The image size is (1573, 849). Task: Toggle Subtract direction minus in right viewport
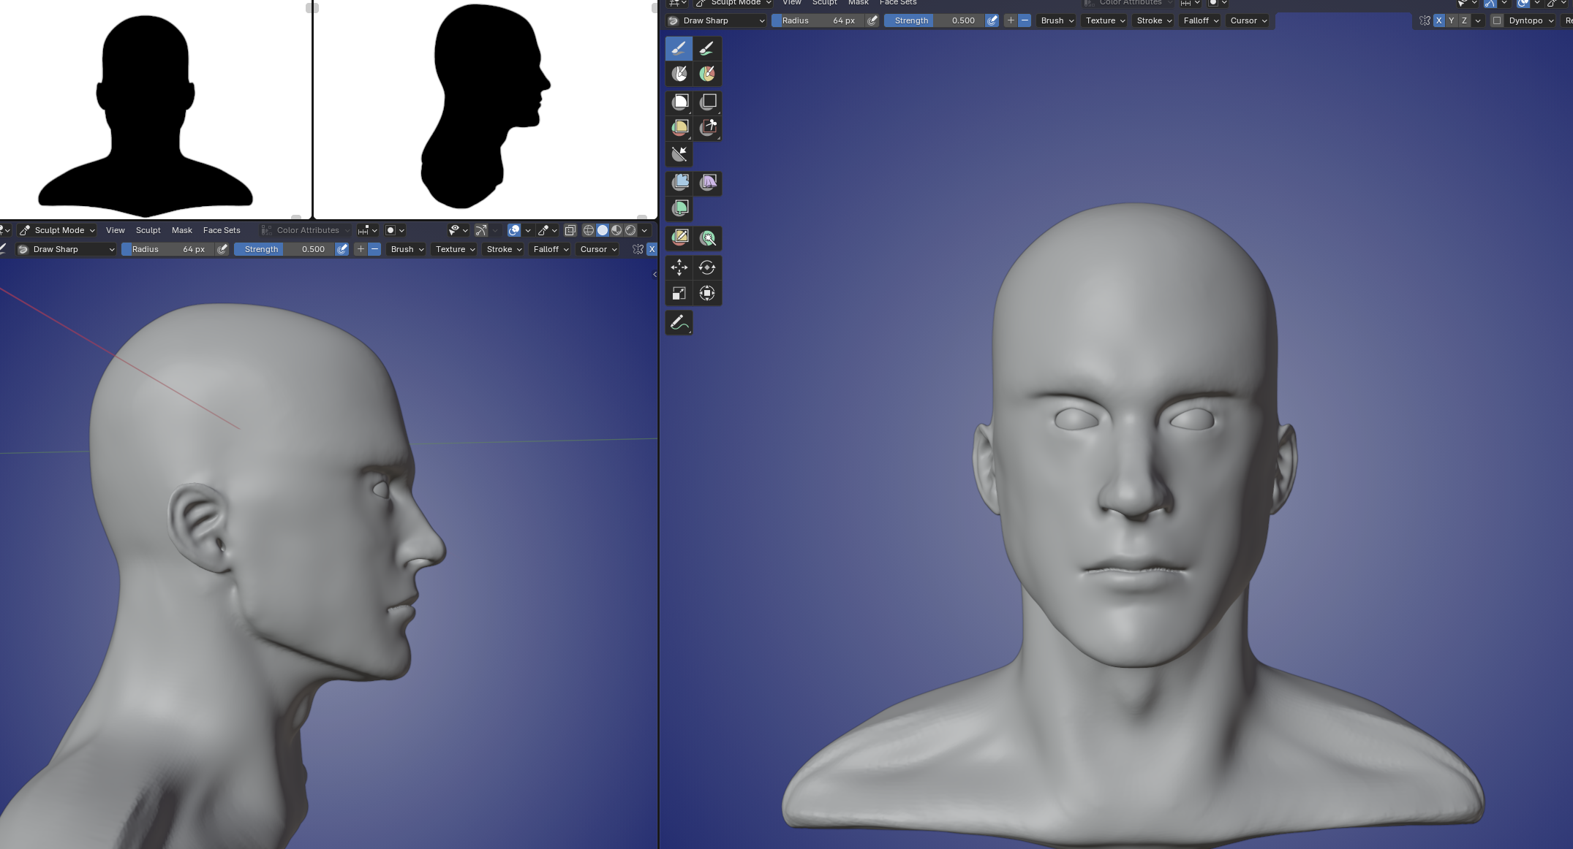1025,20
